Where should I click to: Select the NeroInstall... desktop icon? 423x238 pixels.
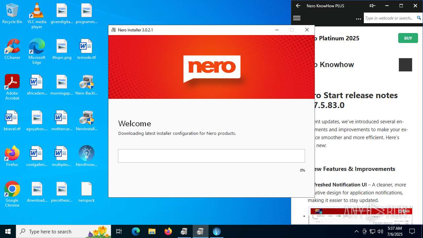pos(87,121)
